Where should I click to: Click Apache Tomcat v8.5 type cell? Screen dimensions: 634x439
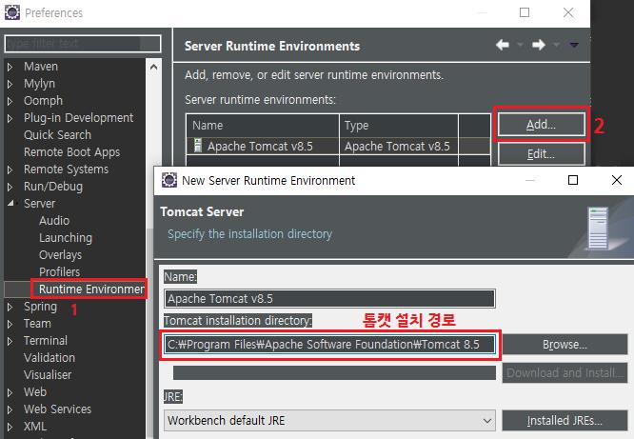pyautogui.click(x=399, y=146)
